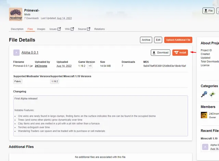Screen dimensions: 219x161
Task: Click the 14.64 MB size value
Action: click(105, 66)
